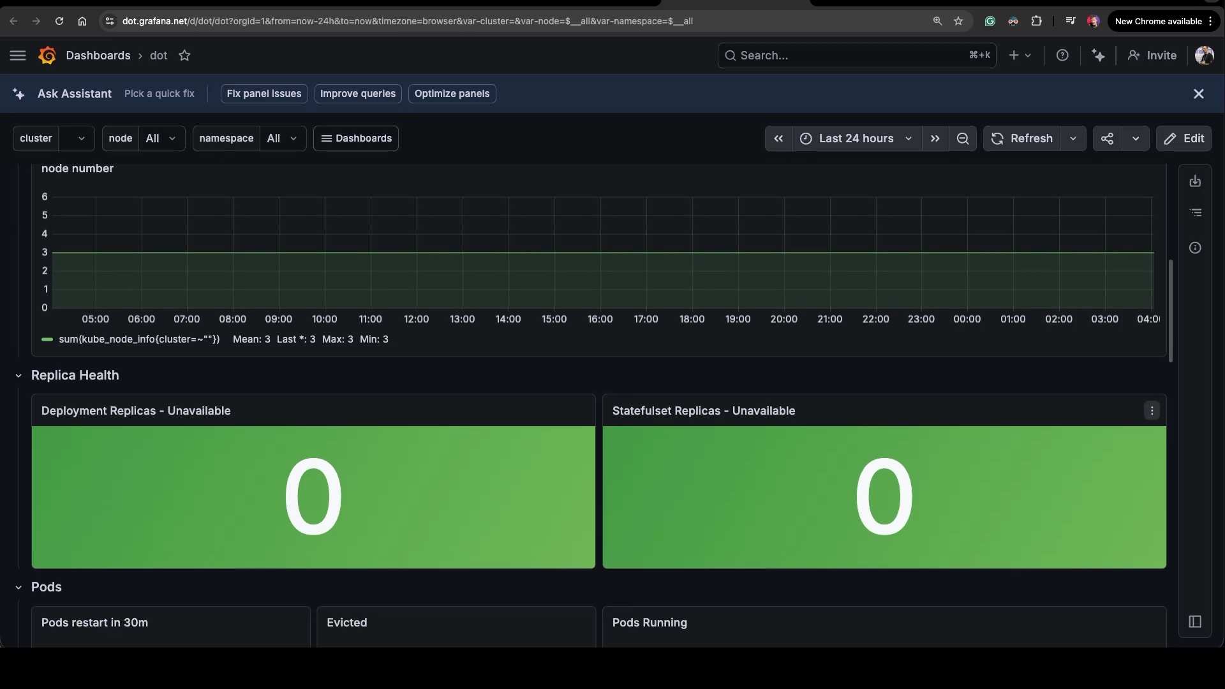
Task: Open Statefulset Replicas panel three-dot menu
Action: tap(1152, 411)
